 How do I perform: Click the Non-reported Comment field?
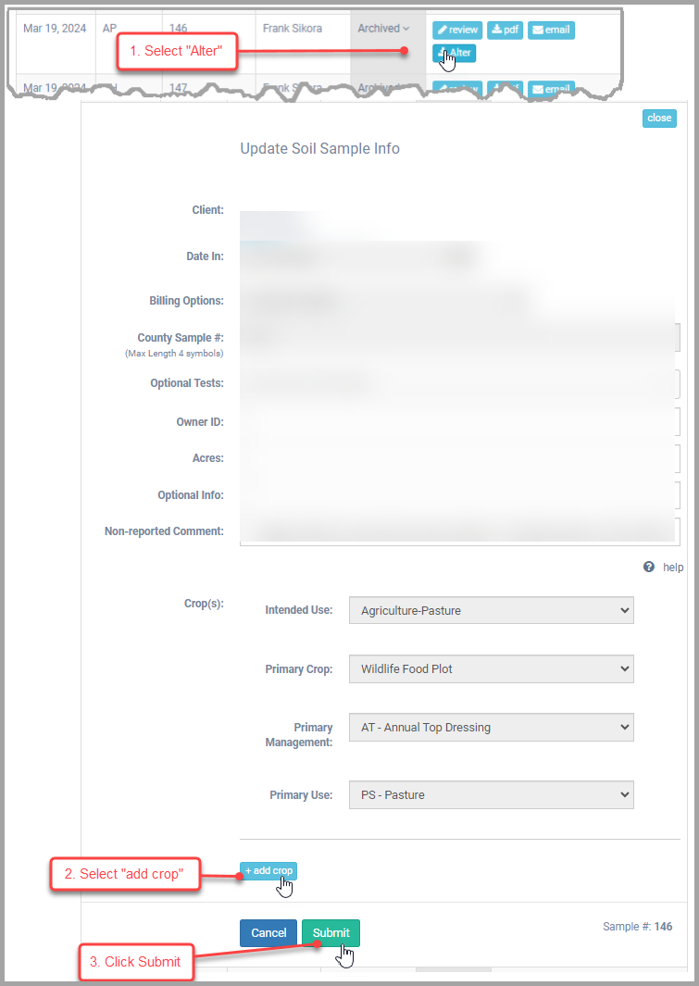click(x=459, y=531)
